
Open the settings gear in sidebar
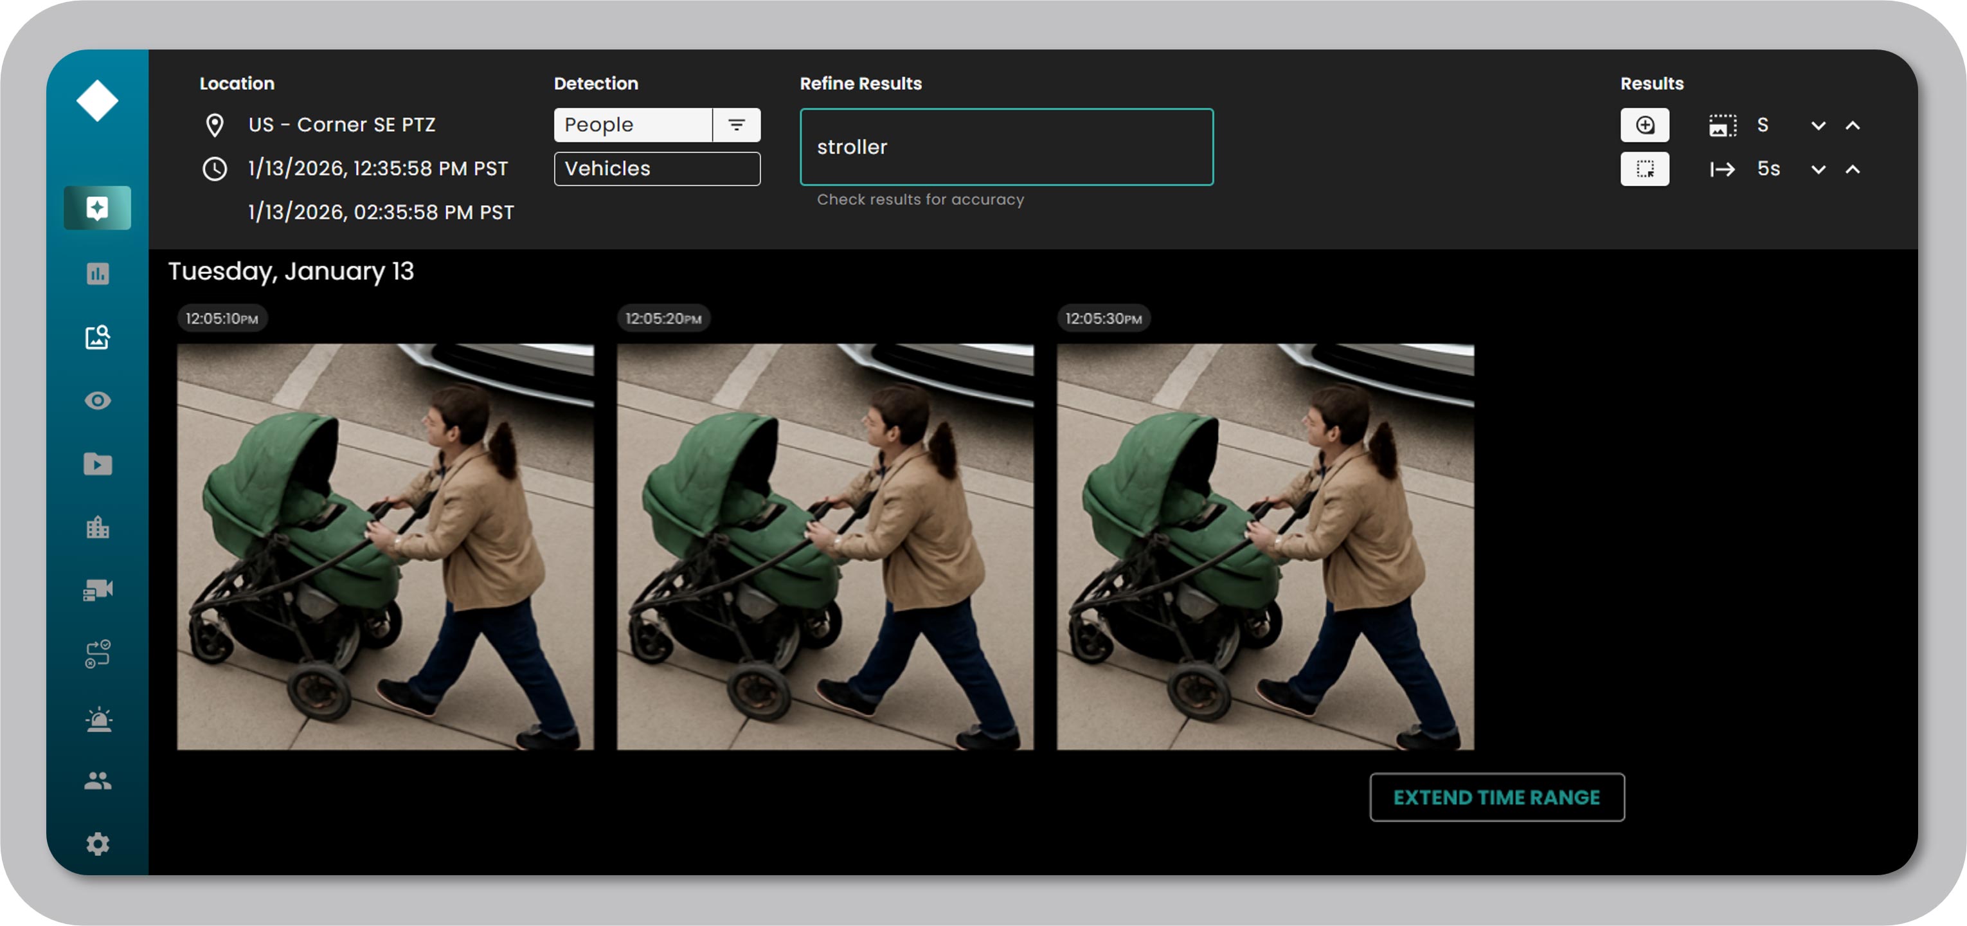tap(97, 844)
